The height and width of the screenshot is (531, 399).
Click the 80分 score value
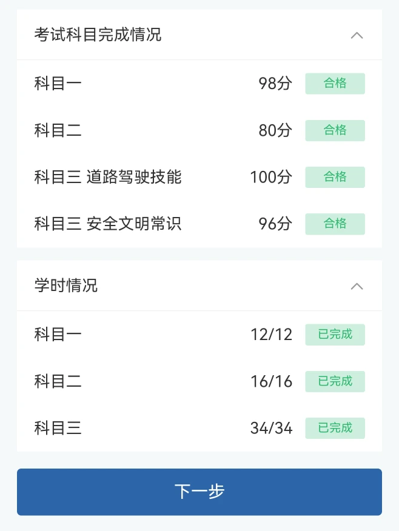(275, 130)
